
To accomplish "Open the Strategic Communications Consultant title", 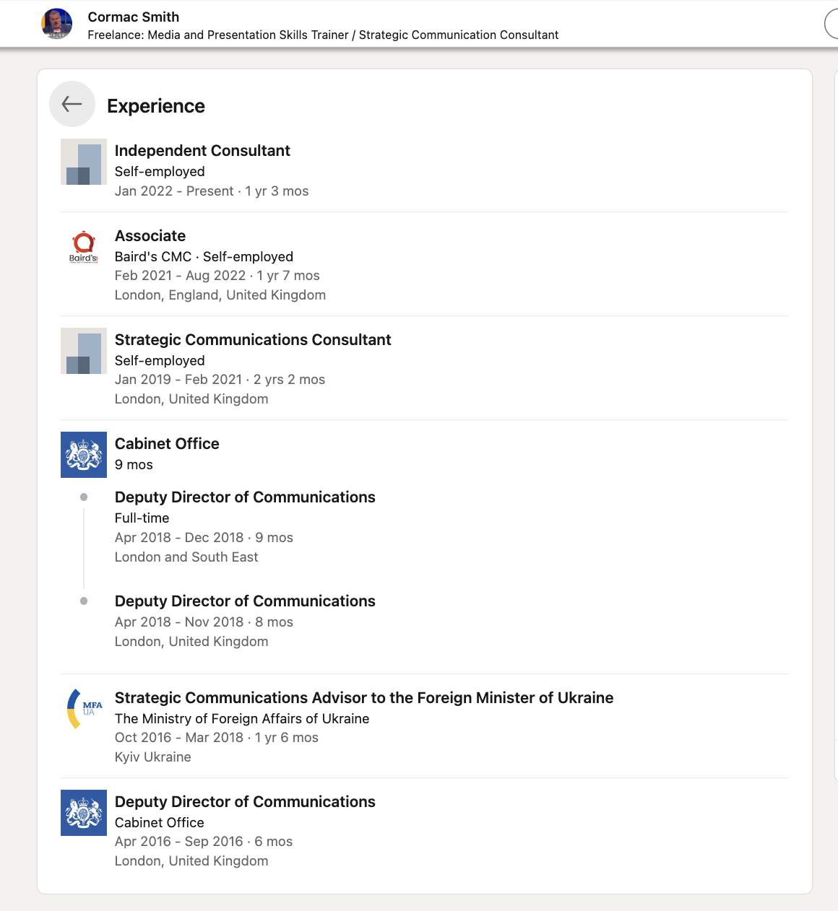I will (x=253, y=340).
